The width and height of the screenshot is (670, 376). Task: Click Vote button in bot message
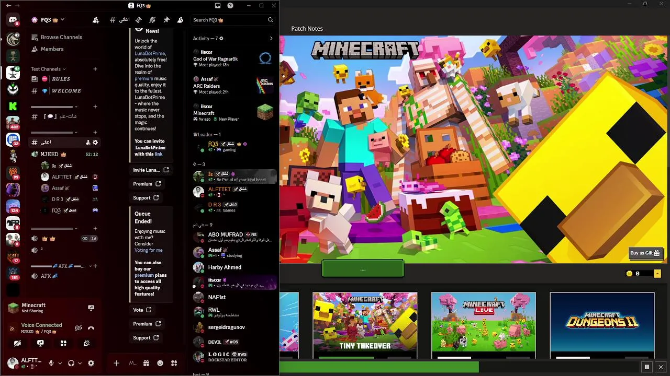tap(142, 310)
